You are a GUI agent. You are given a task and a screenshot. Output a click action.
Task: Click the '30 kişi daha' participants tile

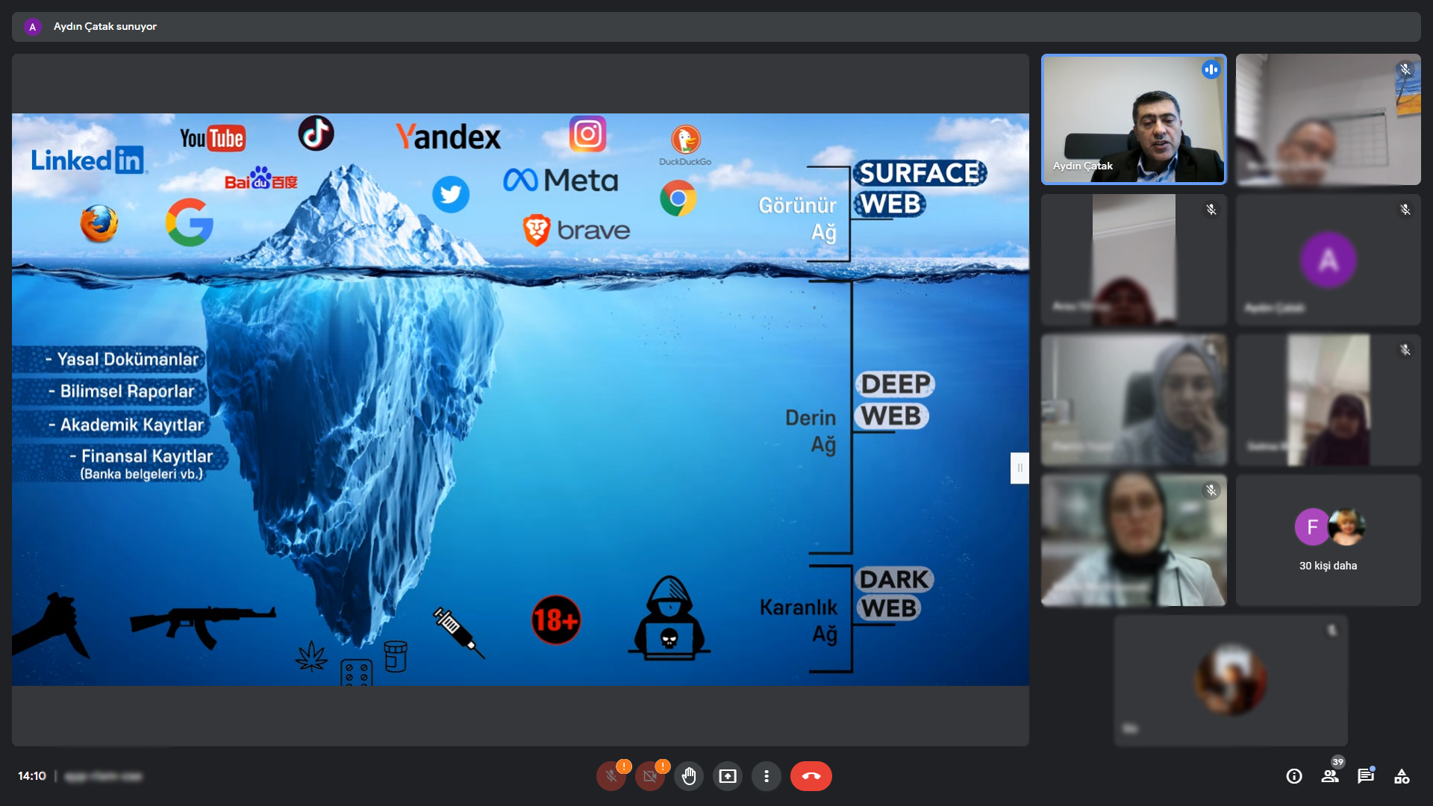pos(1329,540)
